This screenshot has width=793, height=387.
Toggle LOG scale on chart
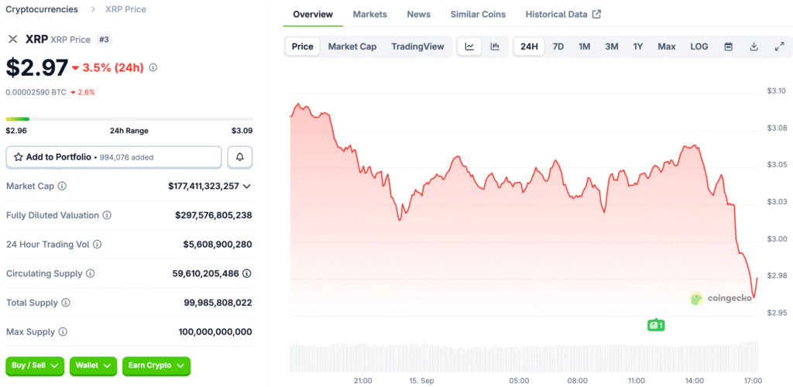pyautogui.click(x=699, y=46)
